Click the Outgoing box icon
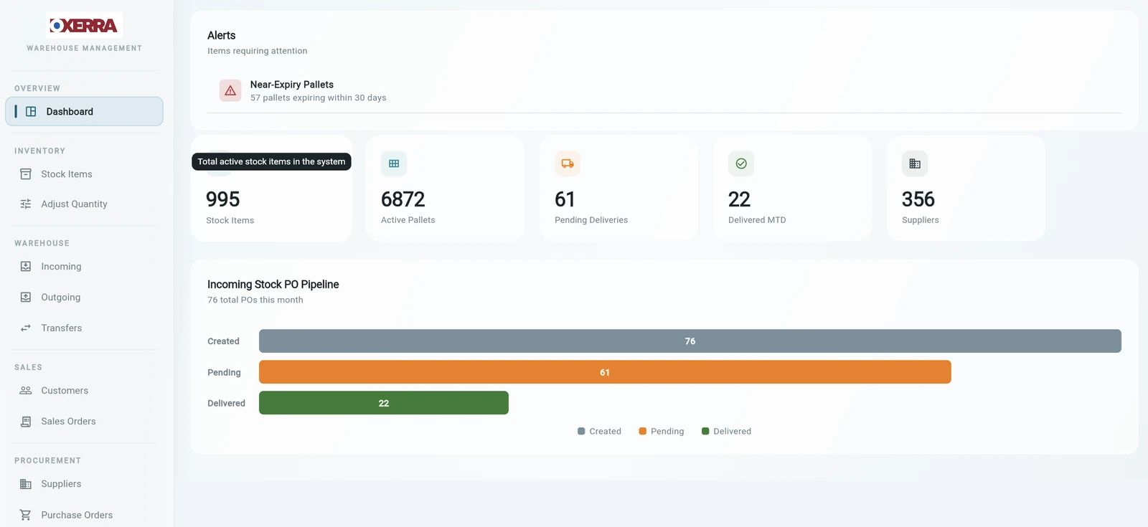This screenshot has width=1148, height=527. [26, 297]
